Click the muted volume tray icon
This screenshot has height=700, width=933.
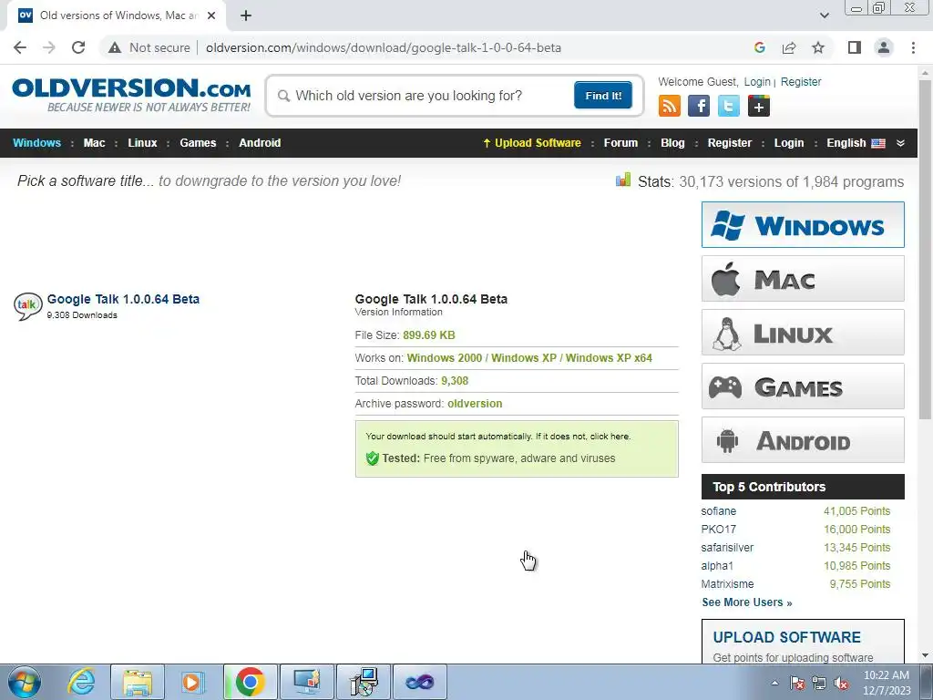(x=841, y=684)
